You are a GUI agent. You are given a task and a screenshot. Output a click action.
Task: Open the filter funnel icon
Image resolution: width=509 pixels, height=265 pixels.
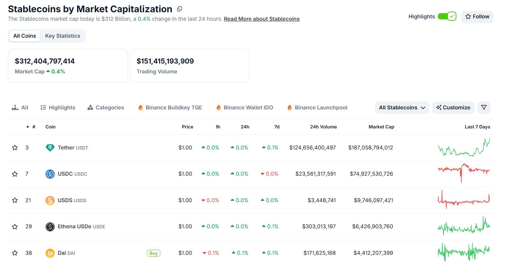pos(484,107)
